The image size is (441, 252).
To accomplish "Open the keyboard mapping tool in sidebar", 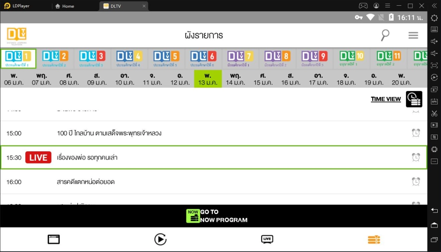I will coord(434,29).
